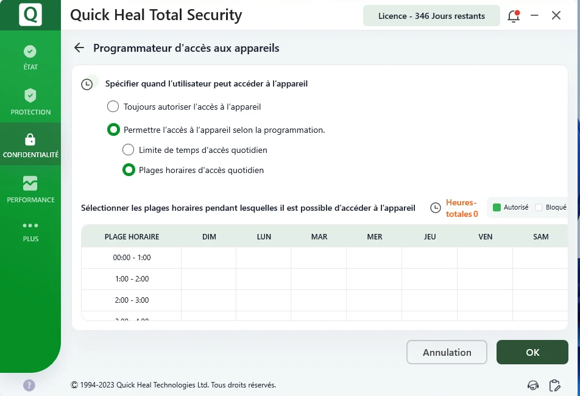This screenshot has width=580, height=396.
Task: Open the État status section
Action: pos(30,57)
